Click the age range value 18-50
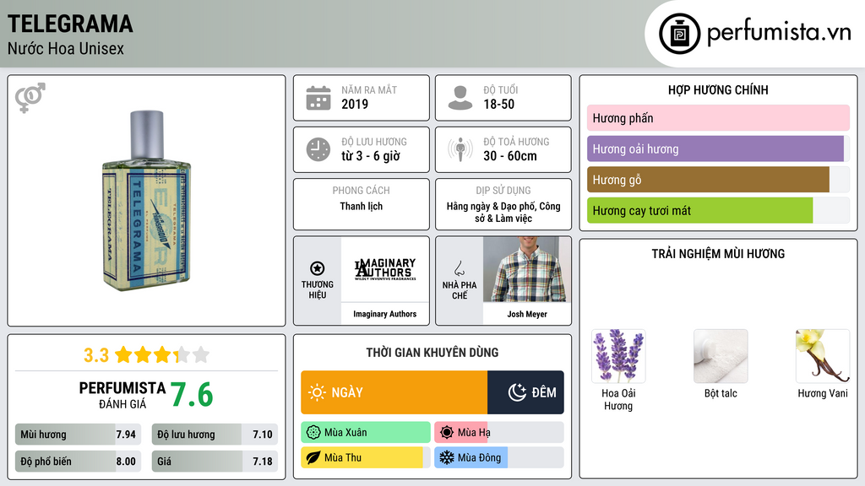Image resolution: width=865 pixels, height=486 pixels. 498,104
